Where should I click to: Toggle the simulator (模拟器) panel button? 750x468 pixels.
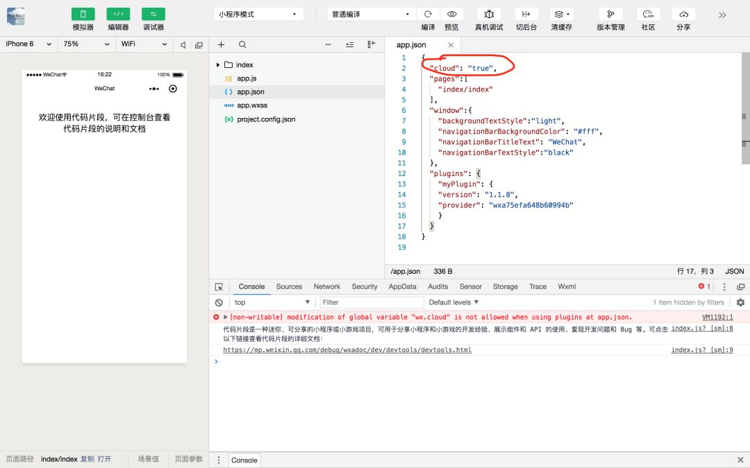[x=83, y=15]
